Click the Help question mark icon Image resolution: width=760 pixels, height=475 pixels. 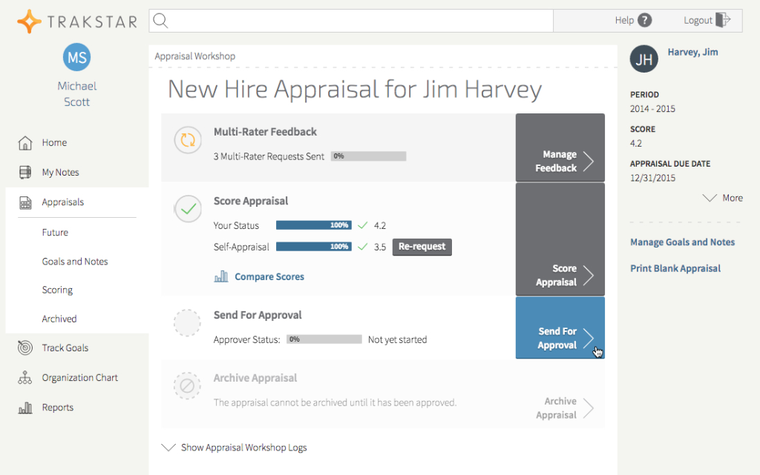(644, 21)
